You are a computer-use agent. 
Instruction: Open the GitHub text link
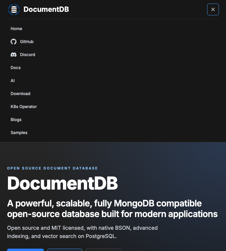pyautogui.click(x=27, y=42)
